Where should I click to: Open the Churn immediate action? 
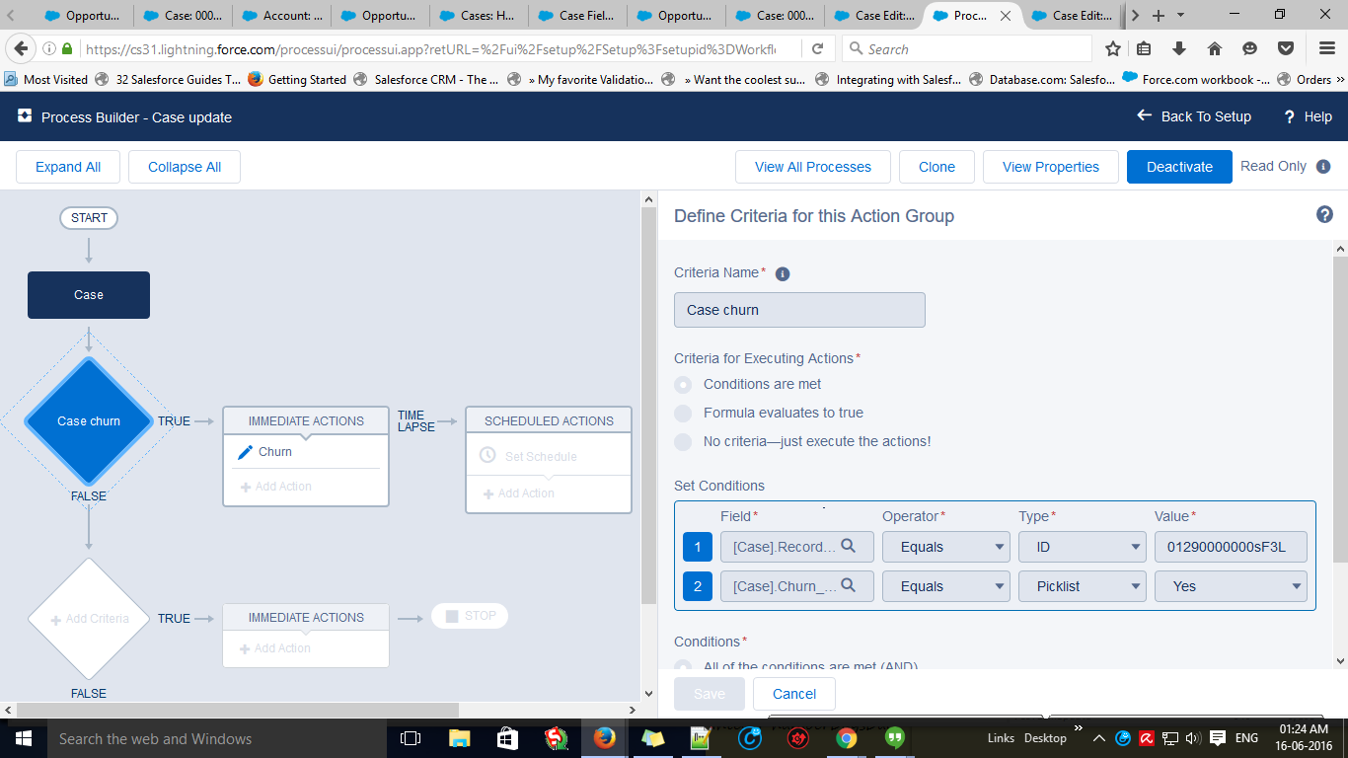coord(275,452)
